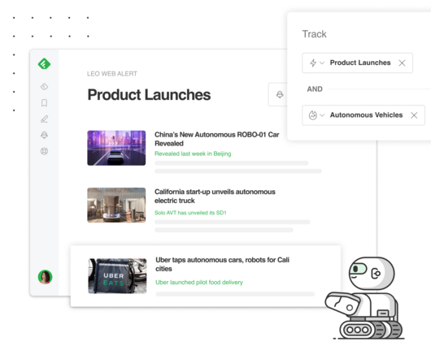The width and height of the screenshot is (431, 359).
Task: Click the AND operator label
Action: coord(315,89)
